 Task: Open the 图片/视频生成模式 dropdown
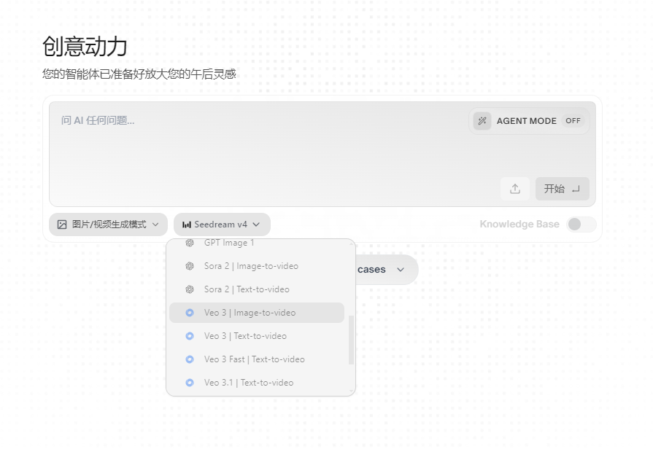tap(108, 224)
